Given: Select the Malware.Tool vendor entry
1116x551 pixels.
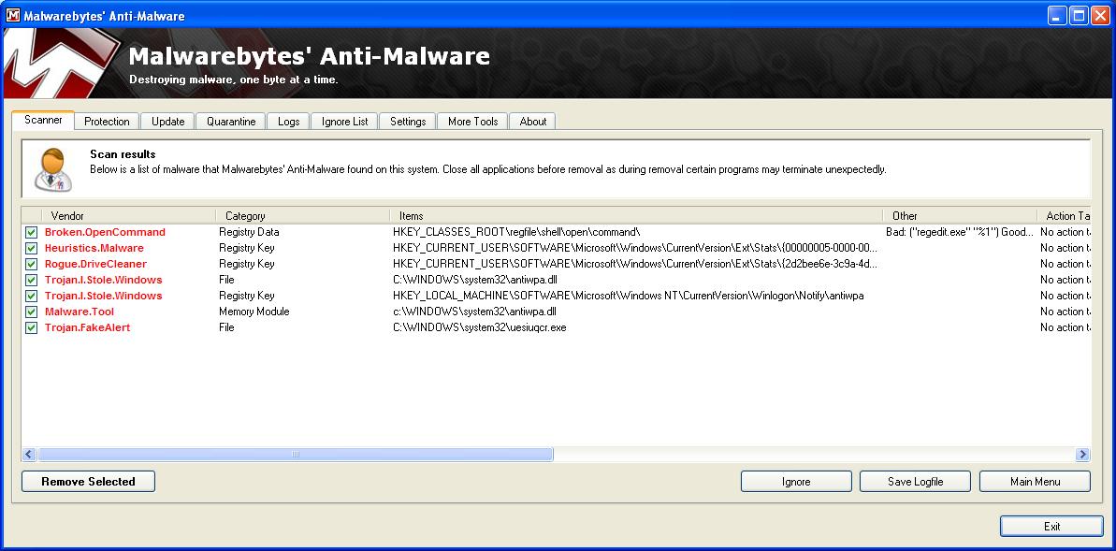Looking at the screenshot, I should 79,312.
